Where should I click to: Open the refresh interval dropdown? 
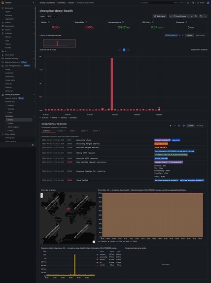(x=205, y=16)
